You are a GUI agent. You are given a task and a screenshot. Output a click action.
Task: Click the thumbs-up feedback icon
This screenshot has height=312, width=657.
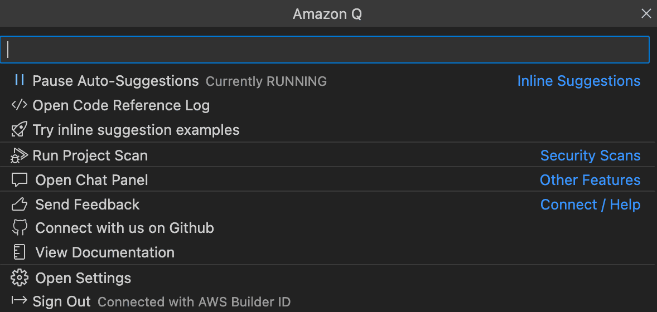pos(20,204)
